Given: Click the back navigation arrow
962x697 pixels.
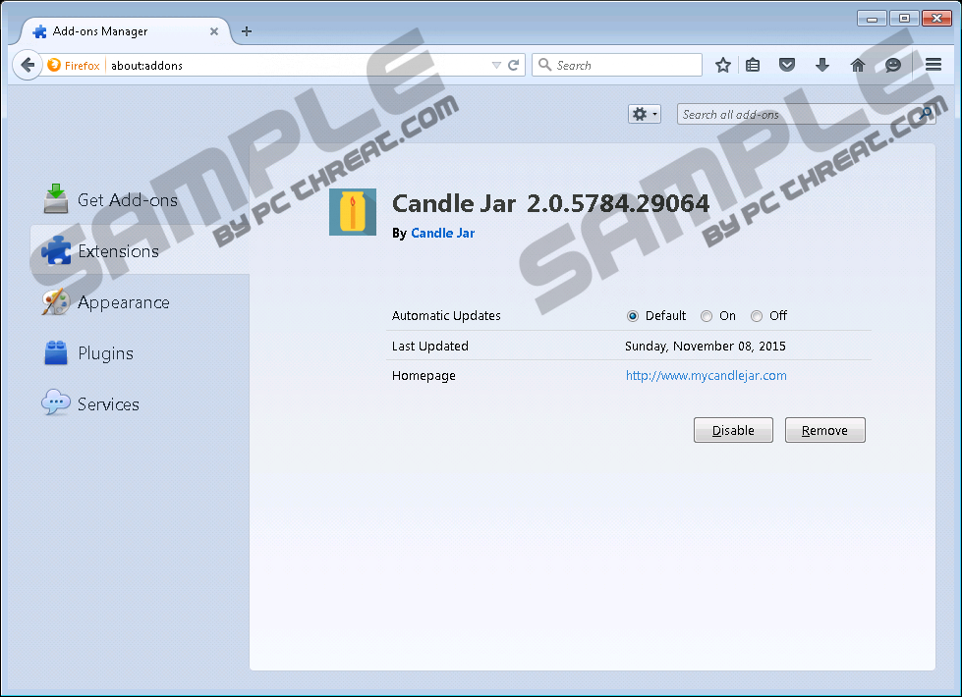Looking at the screenshot, I should coord(27,65).
